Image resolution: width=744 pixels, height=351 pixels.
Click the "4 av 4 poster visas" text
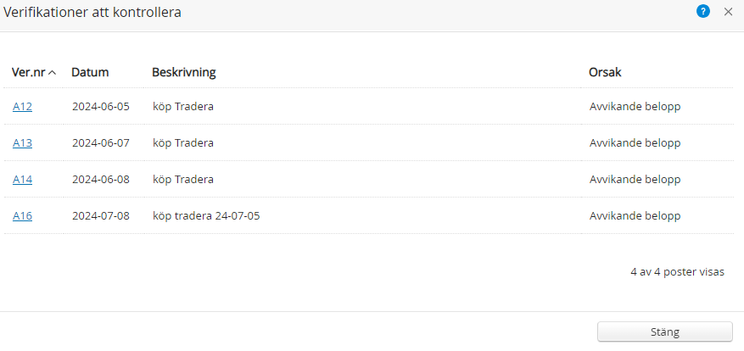click(x=677, y=272)
